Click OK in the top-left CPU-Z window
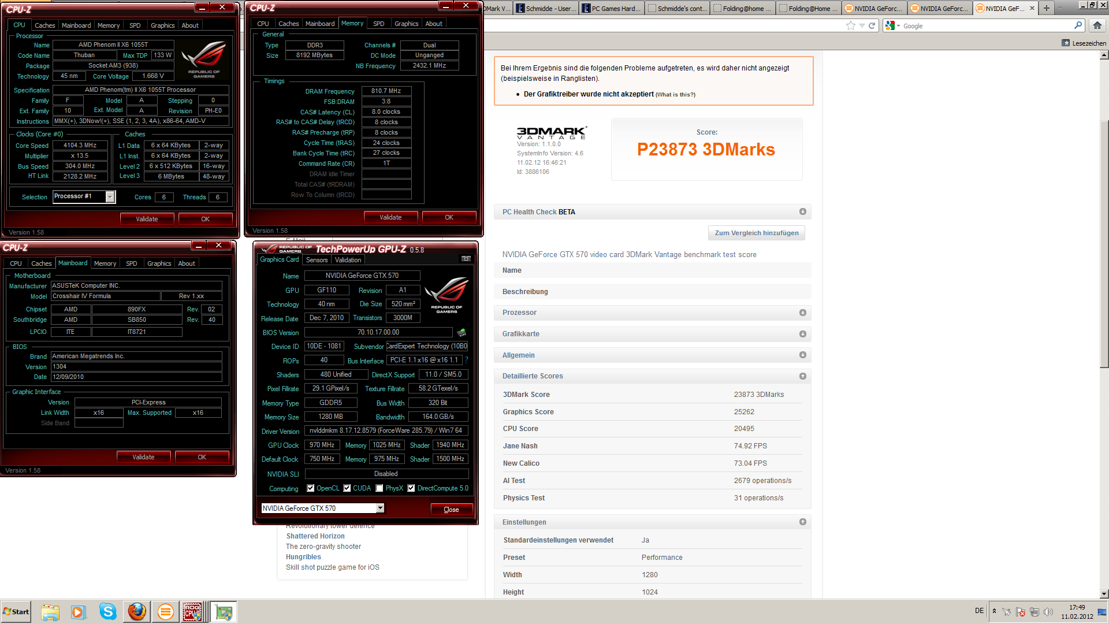 (205, 219)
